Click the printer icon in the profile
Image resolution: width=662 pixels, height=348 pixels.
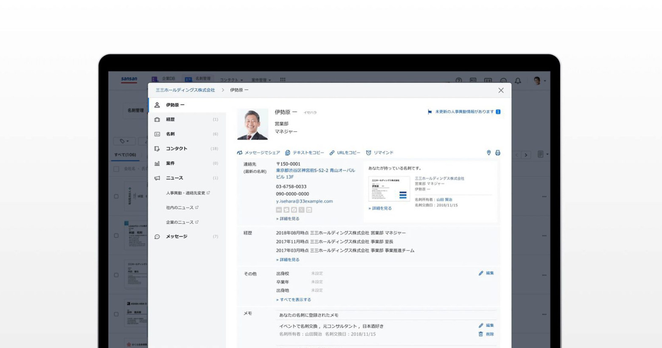498,153
